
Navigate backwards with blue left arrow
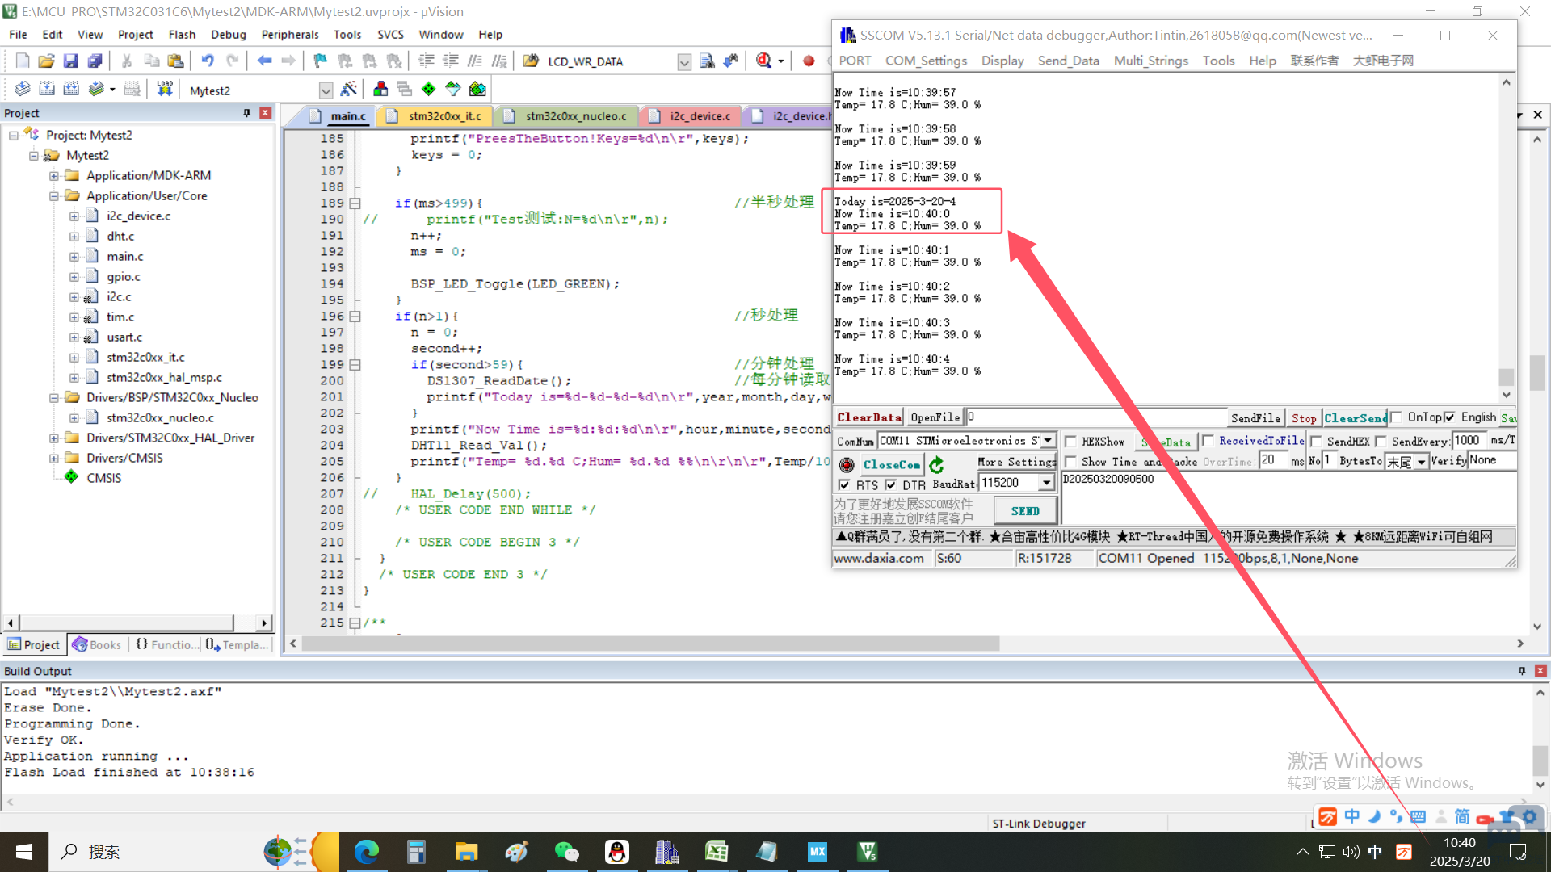(x=264, y=61)
